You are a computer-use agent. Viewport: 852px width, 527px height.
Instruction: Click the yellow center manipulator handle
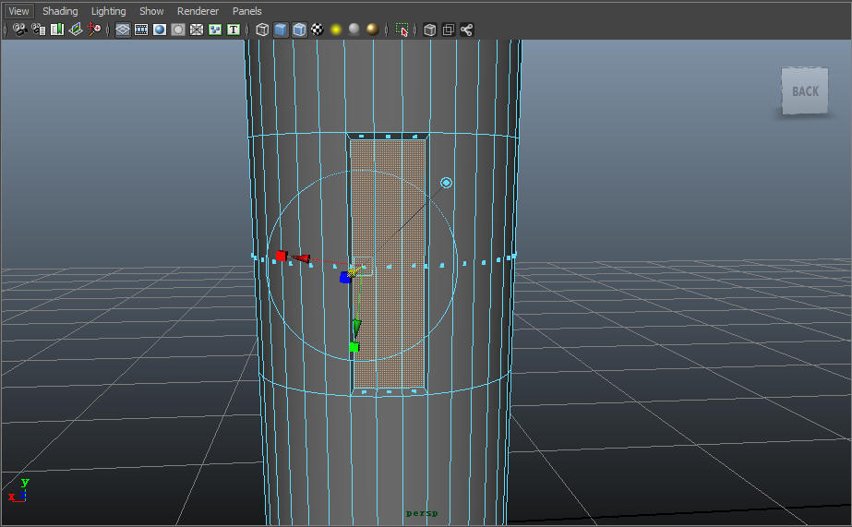pos(352,271)
